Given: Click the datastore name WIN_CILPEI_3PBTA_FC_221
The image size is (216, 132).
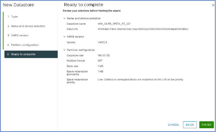Looking at the screenshot, I should 114,24.
